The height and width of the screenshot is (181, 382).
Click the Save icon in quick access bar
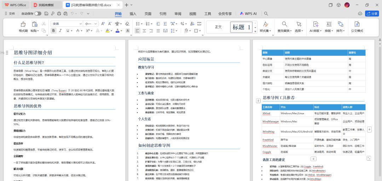click(46, 14)
